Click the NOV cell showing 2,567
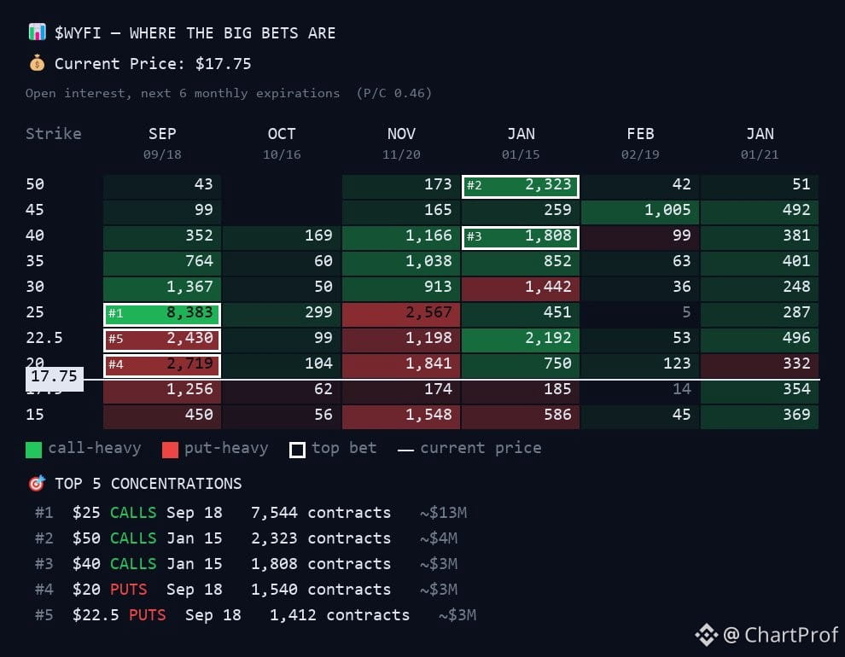 pos(401,313)
